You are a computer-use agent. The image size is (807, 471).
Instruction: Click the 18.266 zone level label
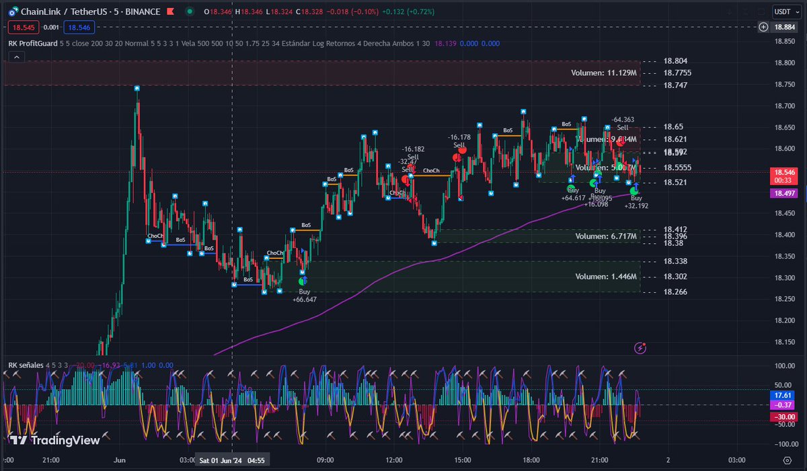pos(675,292)
